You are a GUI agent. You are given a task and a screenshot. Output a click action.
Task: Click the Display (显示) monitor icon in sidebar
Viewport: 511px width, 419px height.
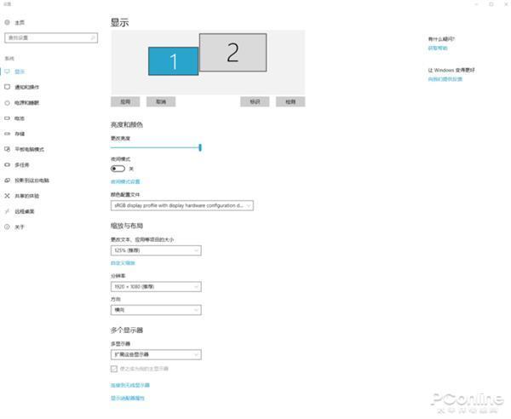tap(8, 72)
